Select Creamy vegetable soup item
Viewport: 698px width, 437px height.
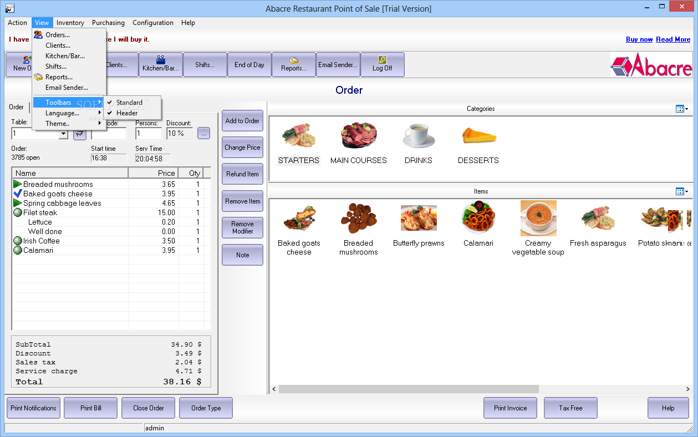pos(538,218)
